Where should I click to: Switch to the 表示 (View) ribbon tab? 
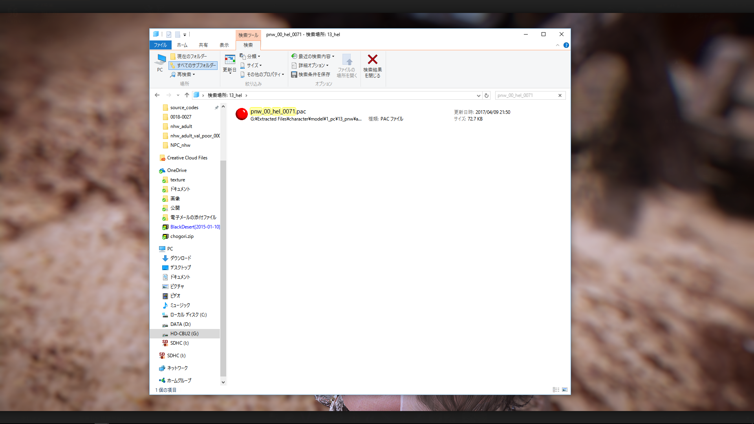pos(224,45)
